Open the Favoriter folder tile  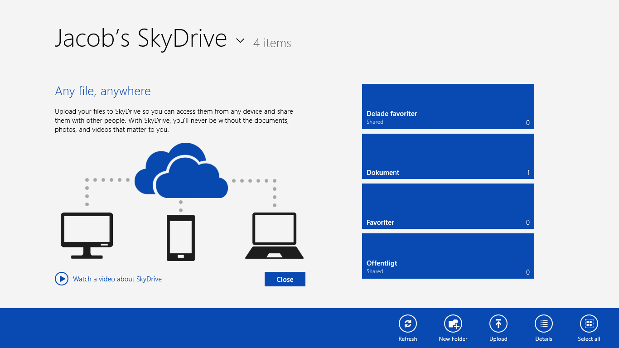click(448, 206)
